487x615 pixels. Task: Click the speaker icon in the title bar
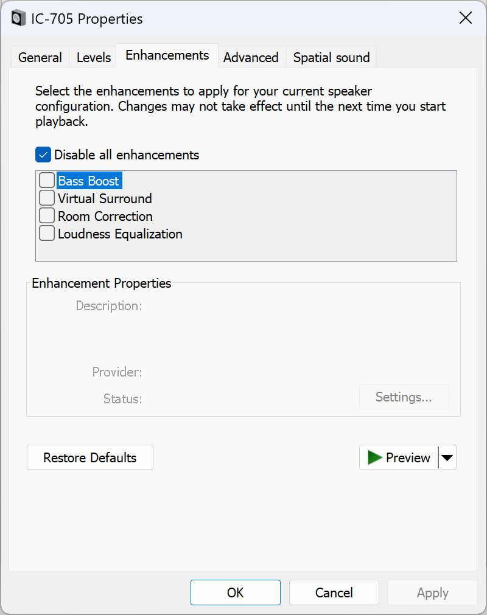point(18,18)
